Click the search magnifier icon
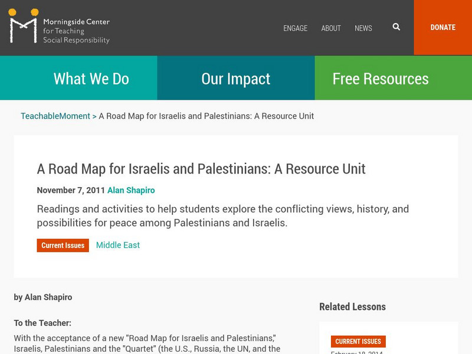The image size is (472, 354). (x=396, y=27)
